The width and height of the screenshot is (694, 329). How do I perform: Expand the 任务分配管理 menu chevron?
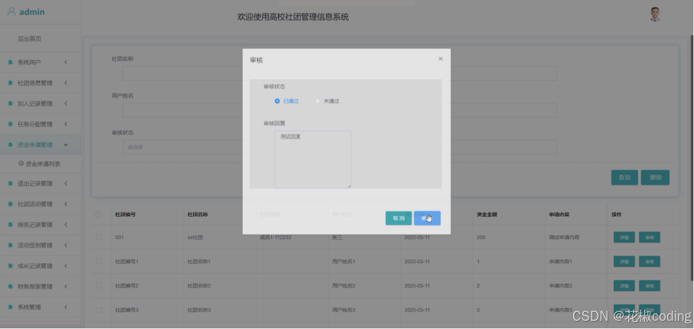pos(66,124)
